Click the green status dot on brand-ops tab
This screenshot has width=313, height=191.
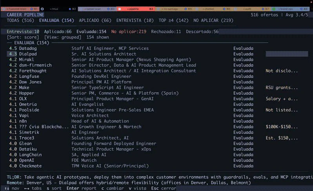[274, 9]
